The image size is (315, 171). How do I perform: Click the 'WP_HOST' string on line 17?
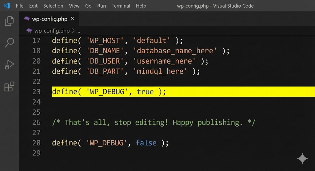pyautogui.click(x=105, y=41)
